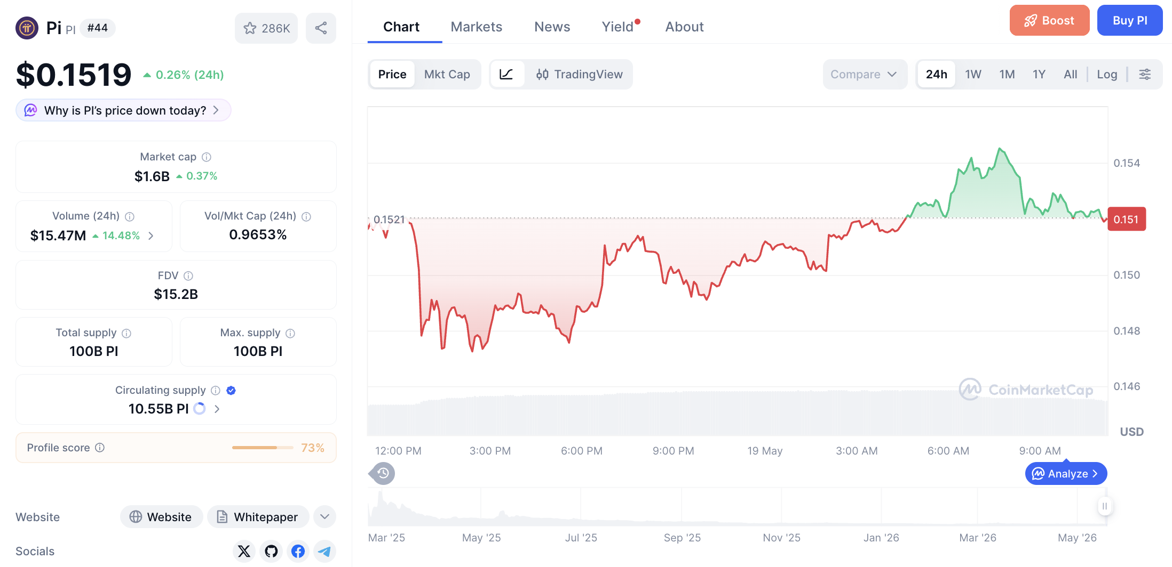Viewport: 1172px width, 567px height.
Task: Select the 1W time range
Action: coord(973,74)
